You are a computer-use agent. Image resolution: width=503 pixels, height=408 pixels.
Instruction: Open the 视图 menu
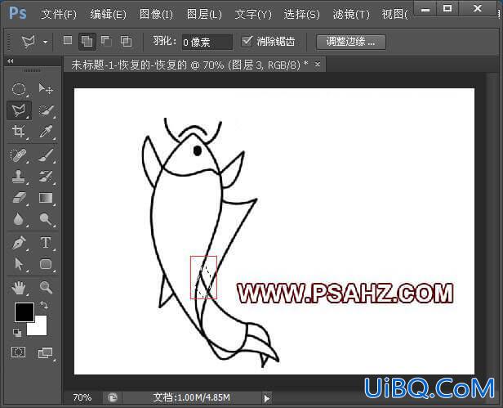pos(394,14)
